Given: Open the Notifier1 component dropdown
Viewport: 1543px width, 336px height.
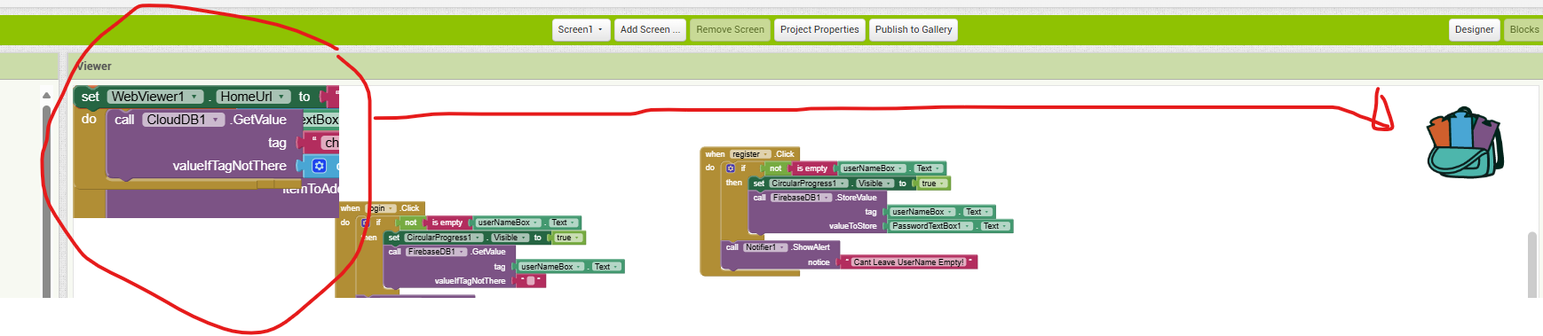Looking at the screenshot, I should (x=766, y=247).
